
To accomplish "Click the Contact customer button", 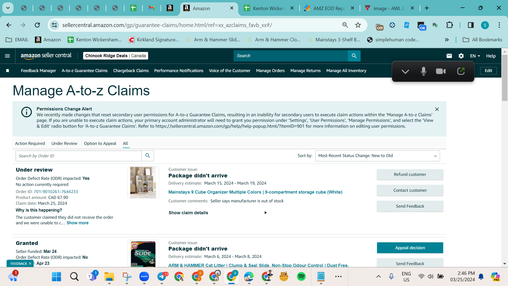I will pyautogui.click(x=410, y=190).
